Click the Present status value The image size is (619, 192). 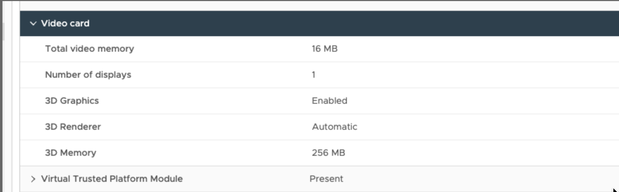[326, 179]
